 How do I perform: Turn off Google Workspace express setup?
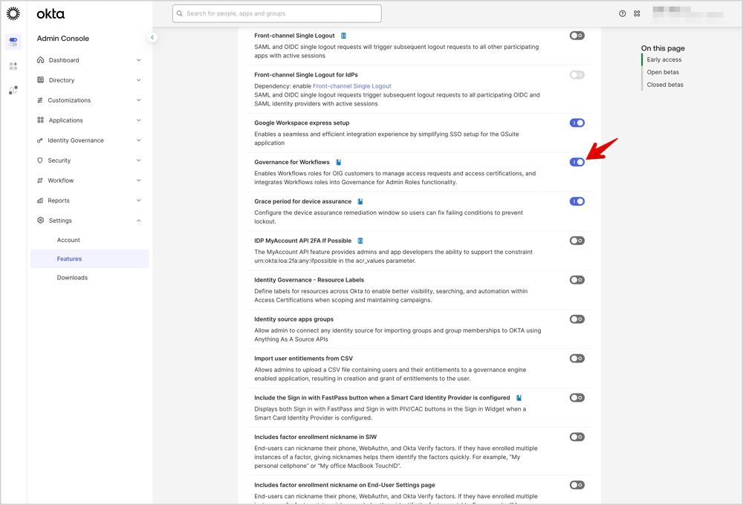click(577, 123)
